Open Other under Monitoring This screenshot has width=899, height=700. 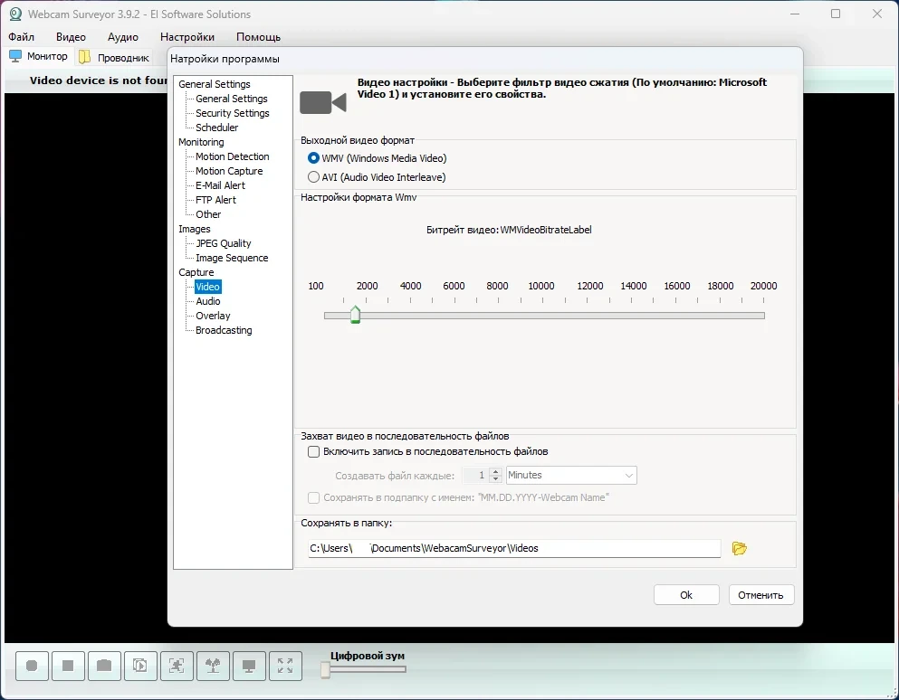click(x=208, y=214)
